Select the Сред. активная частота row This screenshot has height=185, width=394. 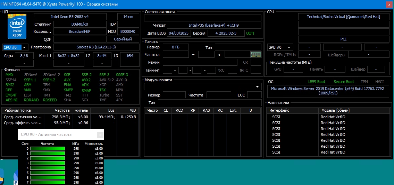pyautogui.click(x=23, y=117)
